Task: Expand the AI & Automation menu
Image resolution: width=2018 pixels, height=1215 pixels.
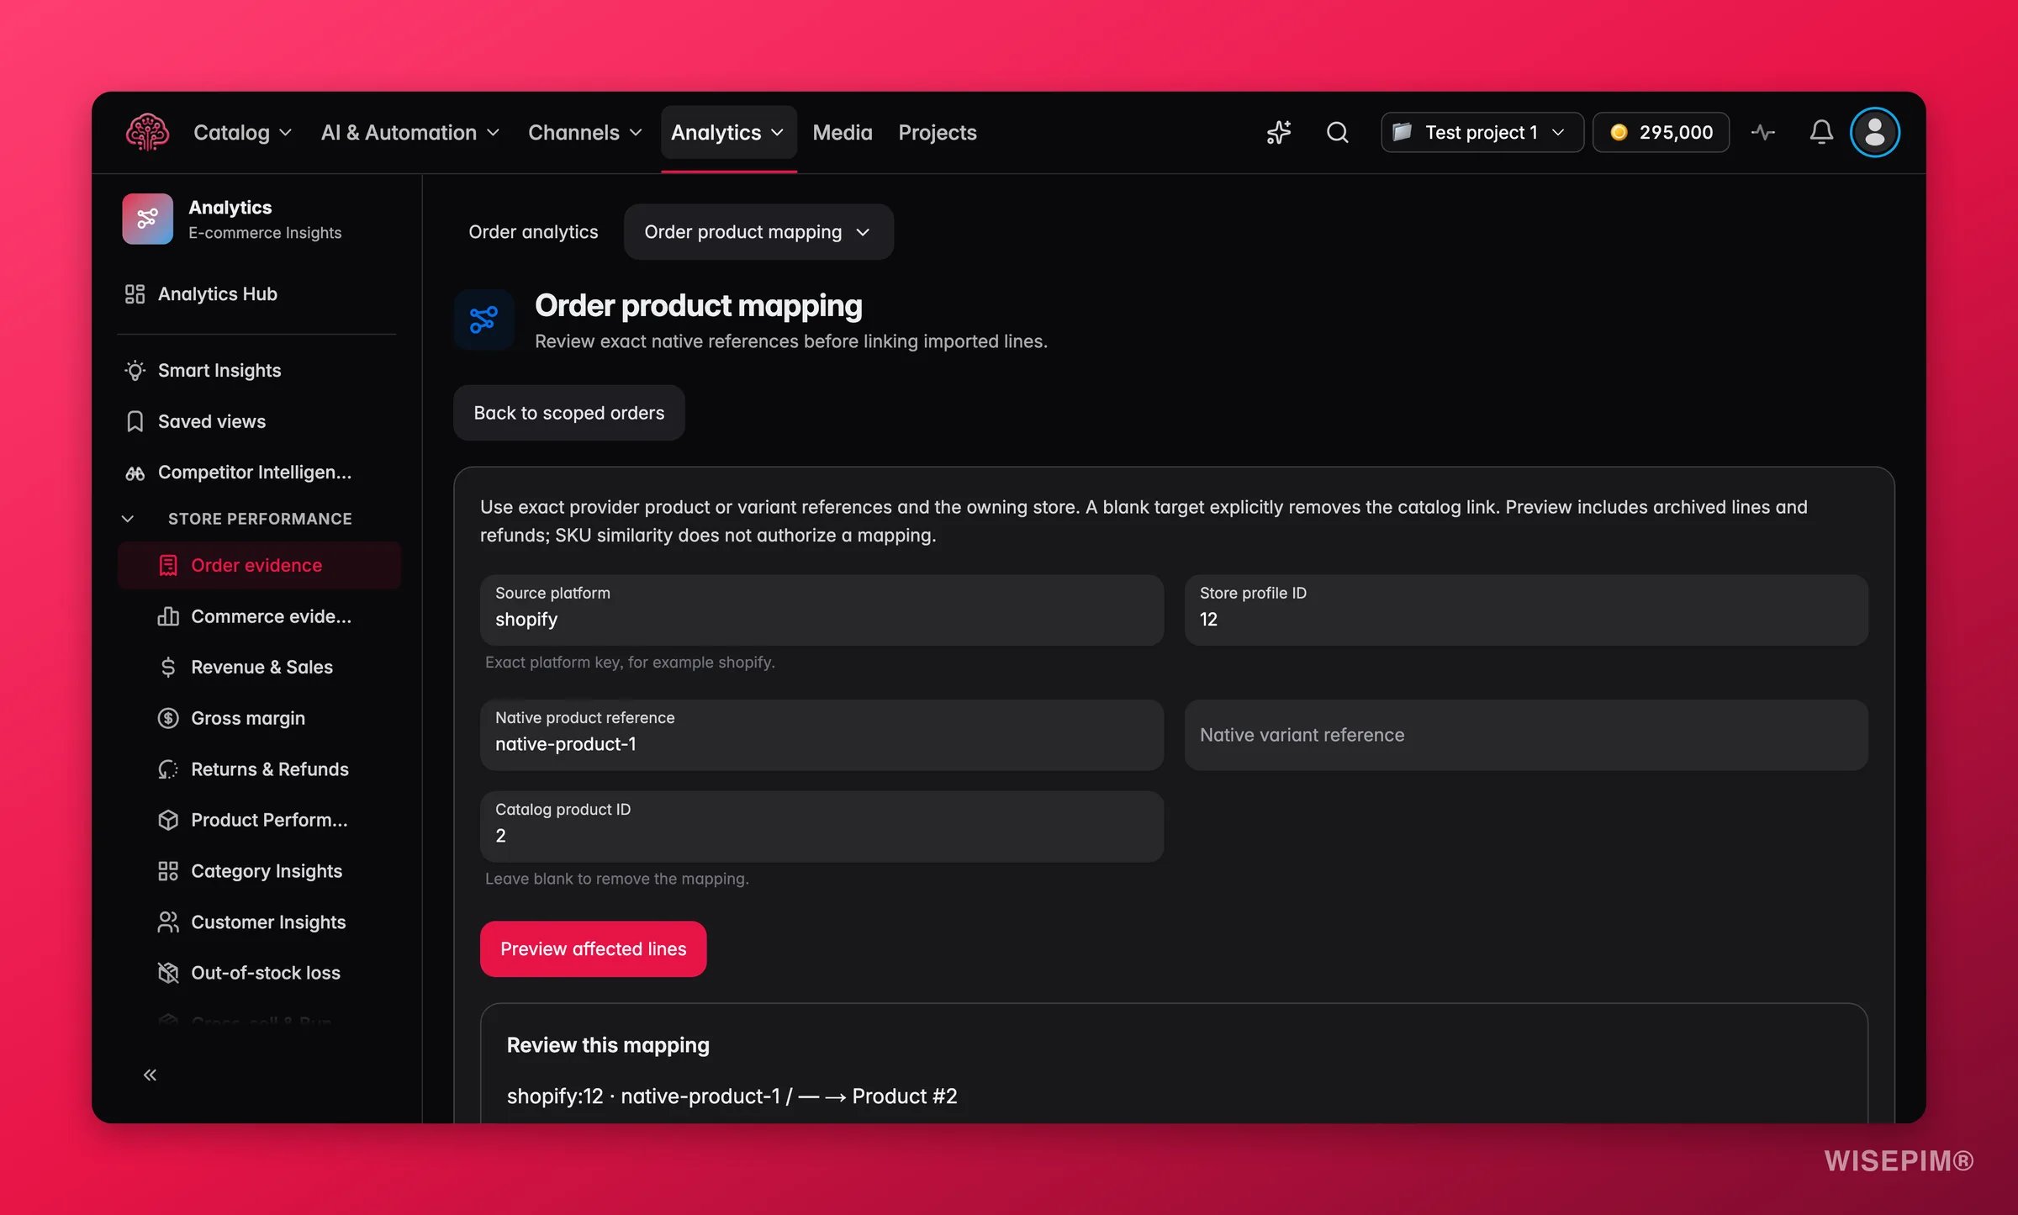Action: click(409, 132)
